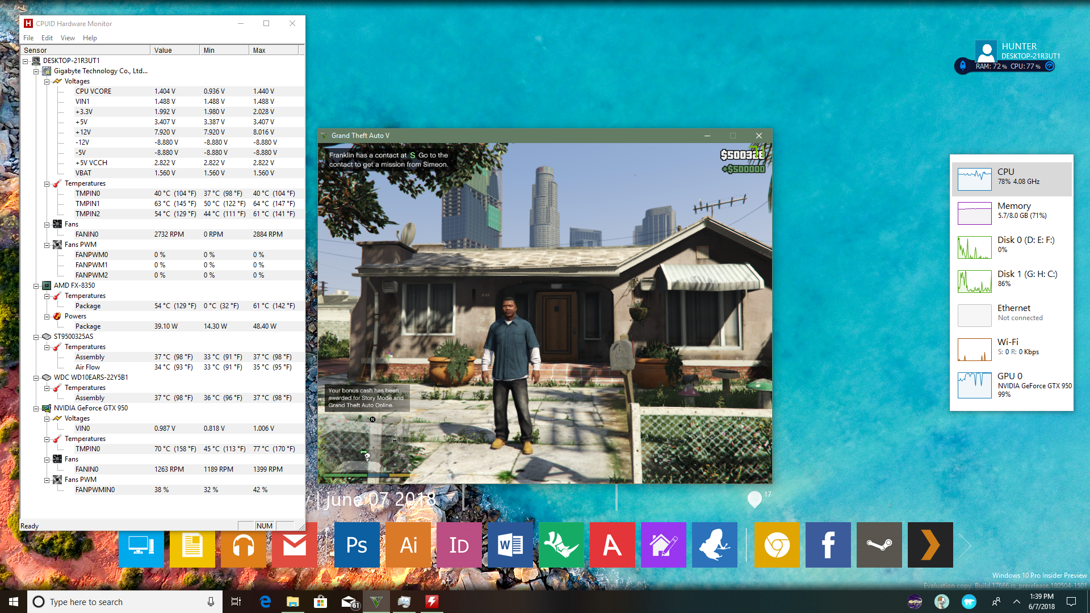Click Cortana microphone icon
The image size is (1090, 613).
click(211, 602)
